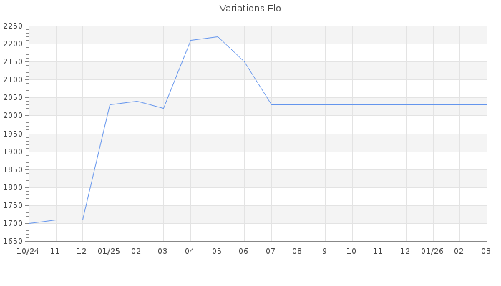Click the 2100 y-axis label
Screen dimensions: 501x286
[13, 80]
